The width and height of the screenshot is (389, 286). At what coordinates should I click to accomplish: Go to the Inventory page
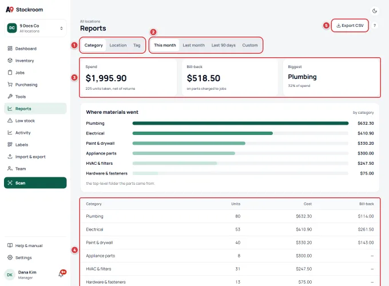coord(35,60)
